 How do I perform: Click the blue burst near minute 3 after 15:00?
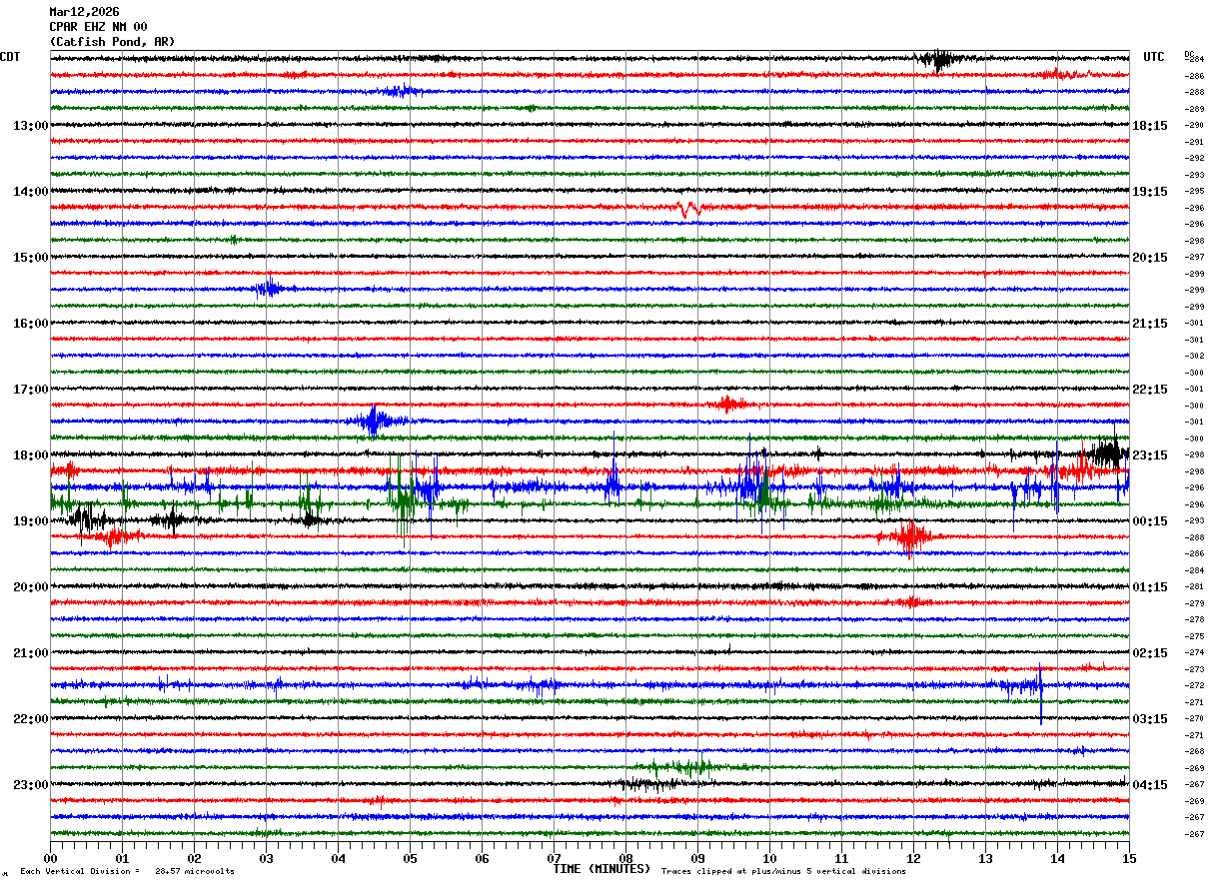[x=268, y=289]
